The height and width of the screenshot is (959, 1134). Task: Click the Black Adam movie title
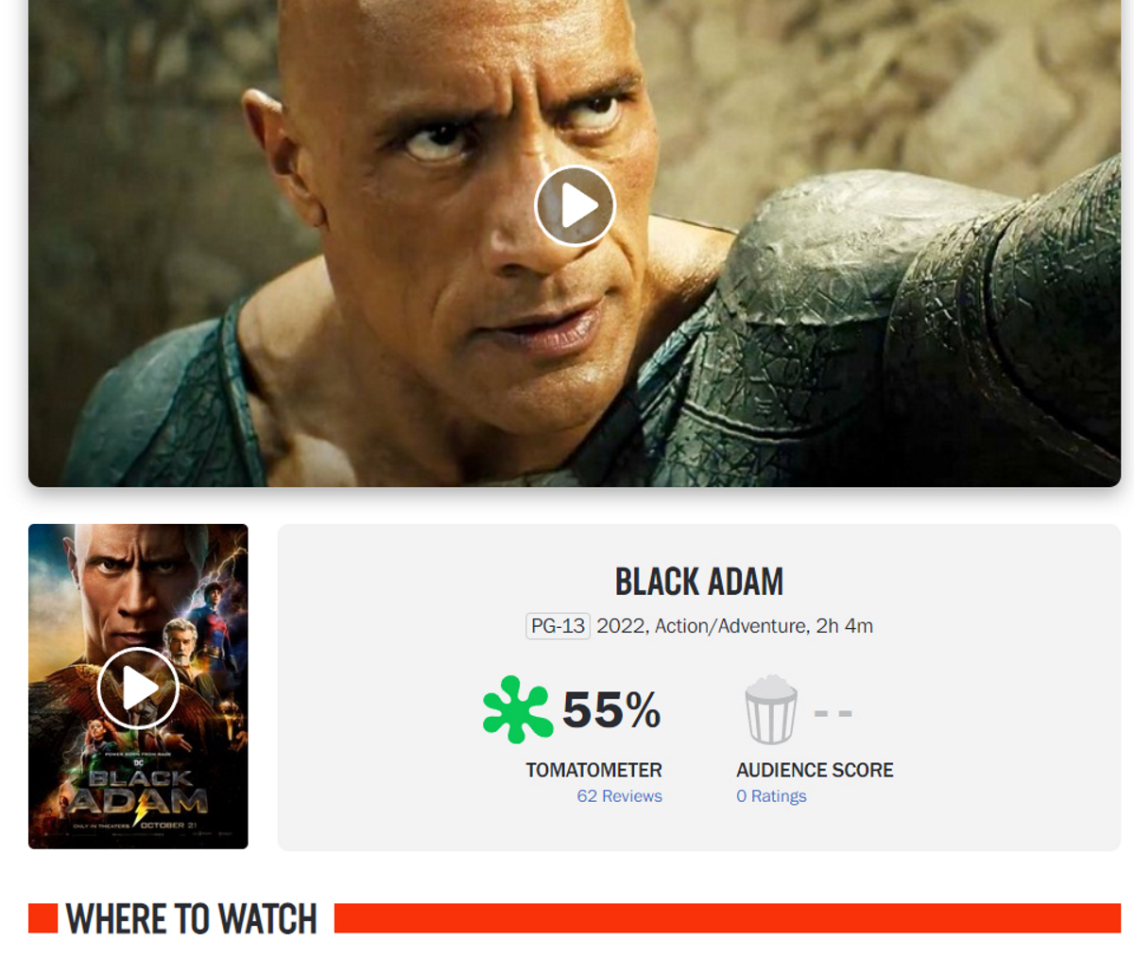click(x=699, y=582)
